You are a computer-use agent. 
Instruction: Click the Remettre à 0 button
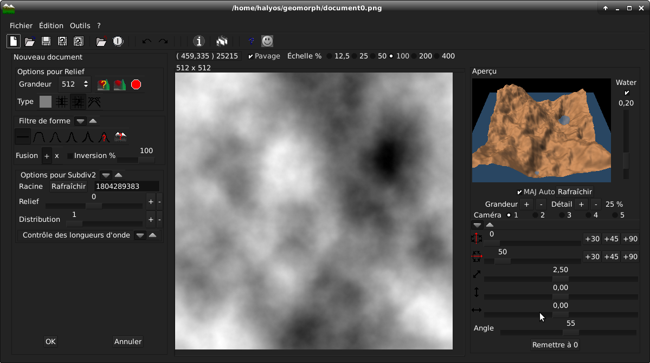tap(555, 345)
